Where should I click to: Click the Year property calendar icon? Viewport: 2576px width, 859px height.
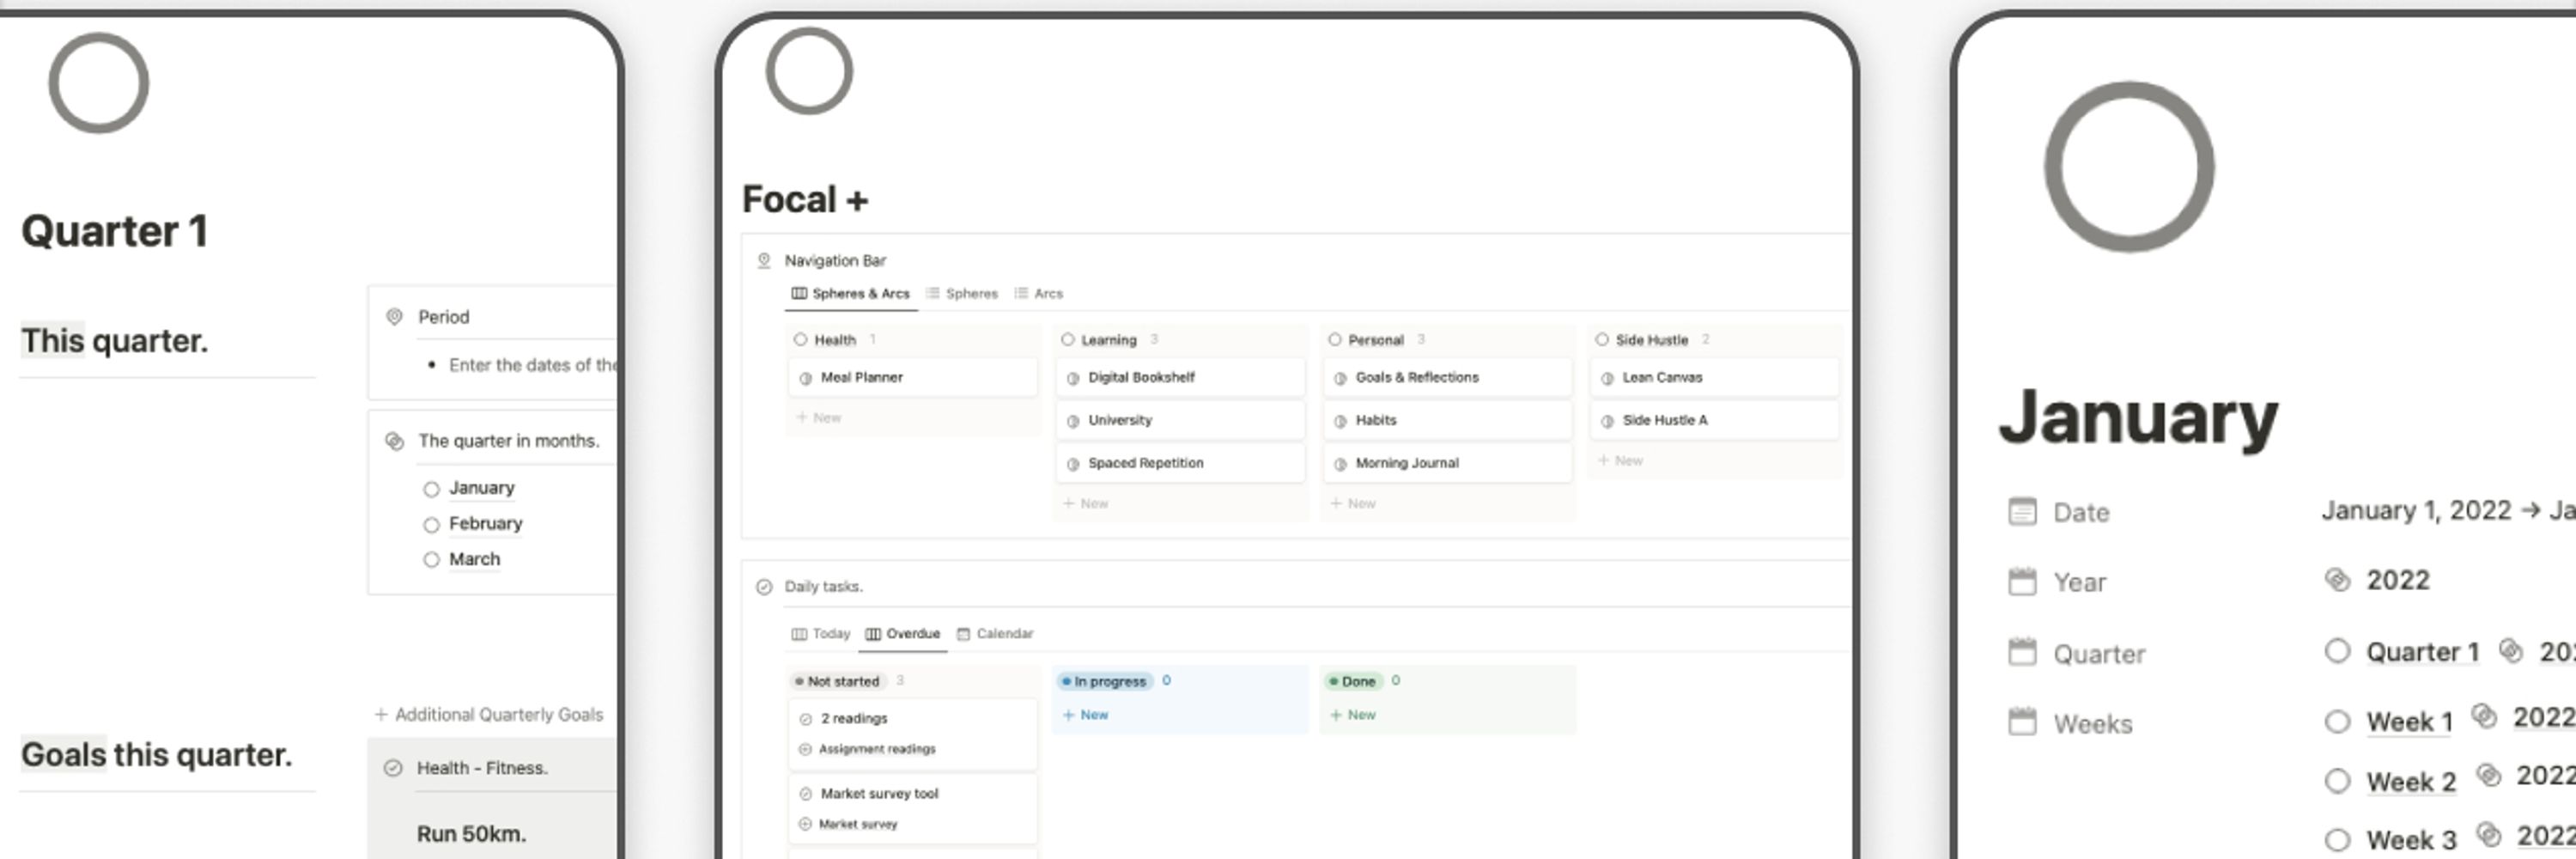[x=2022, y=582]
